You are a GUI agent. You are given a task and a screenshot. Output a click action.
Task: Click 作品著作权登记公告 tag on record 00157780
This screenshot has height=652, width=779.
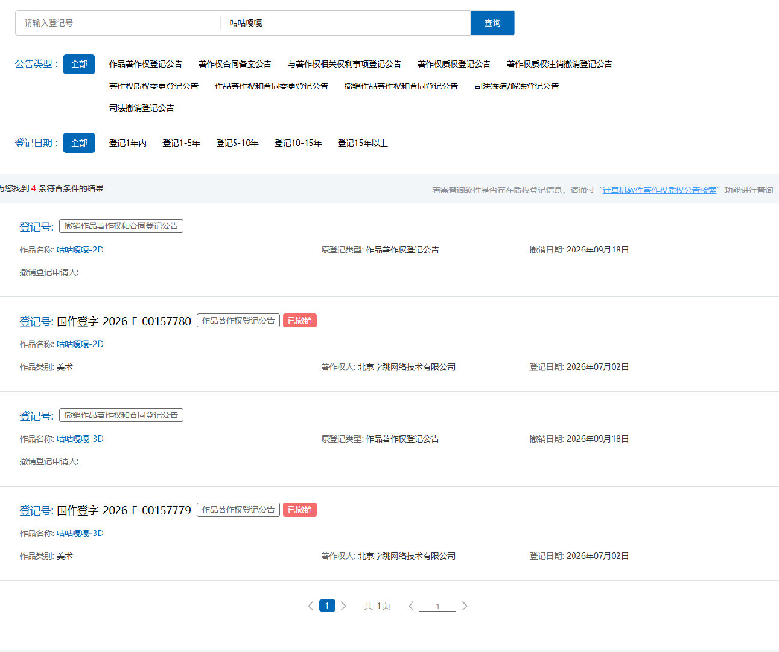pyautogui.click(x=238, y=321)
